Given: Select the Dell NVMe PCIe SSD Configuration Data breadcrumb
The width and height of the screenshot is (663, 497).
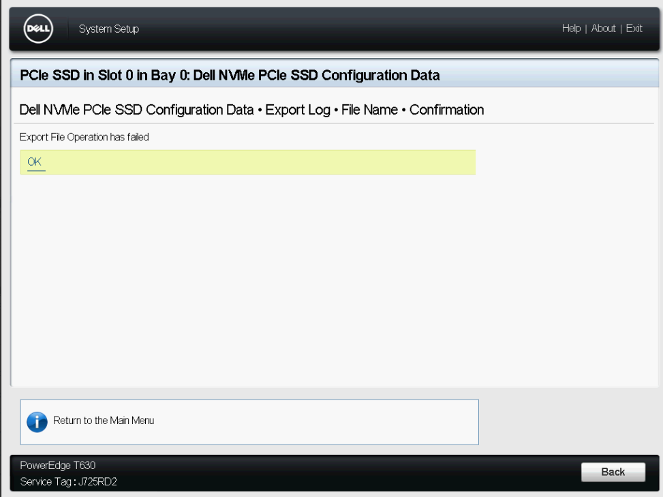Looking at the screenshot, I should tap(136, 110).
